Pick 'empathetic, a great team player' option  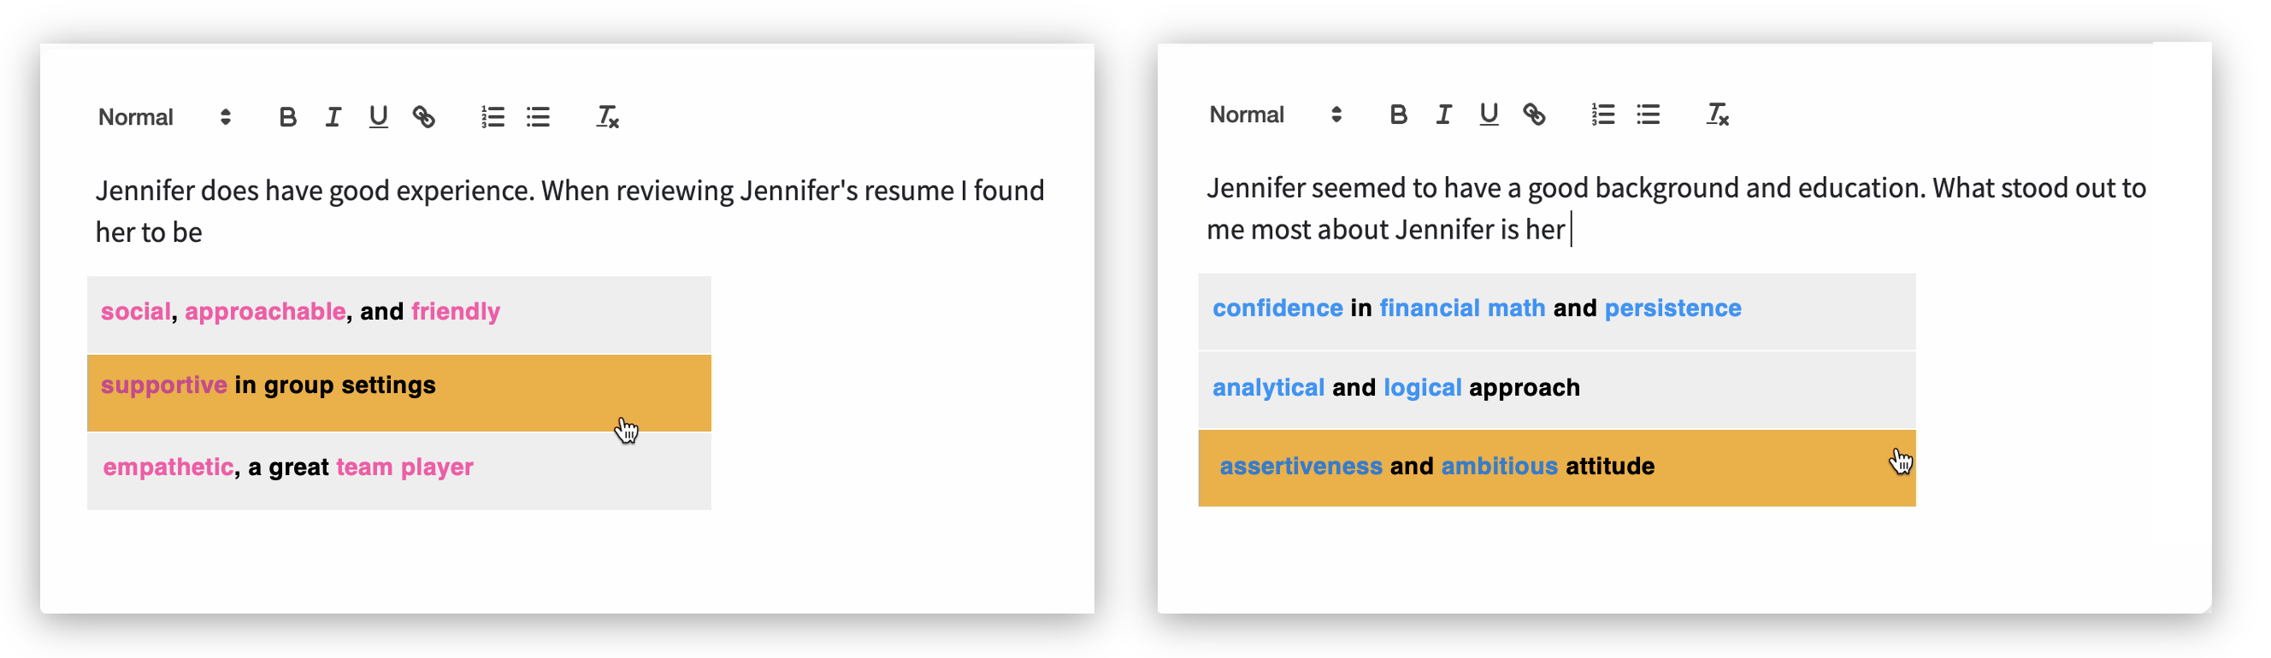click(x=287, y=467)
